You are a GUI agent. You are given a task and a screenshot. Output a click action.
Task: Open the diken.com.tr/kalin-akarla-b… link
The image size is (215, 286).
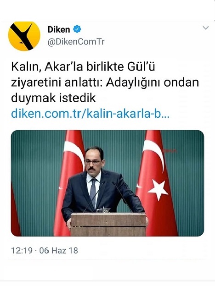click(x=90, y=114)
